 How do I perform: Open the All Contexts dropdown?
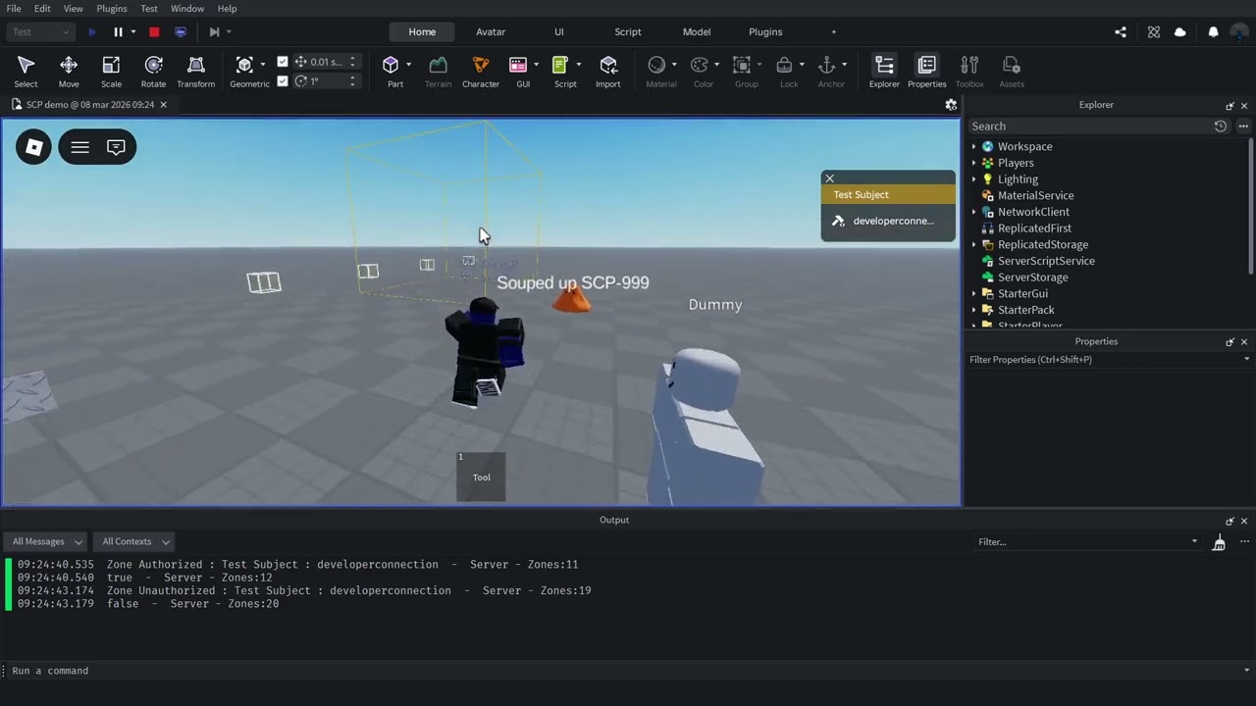133,542
